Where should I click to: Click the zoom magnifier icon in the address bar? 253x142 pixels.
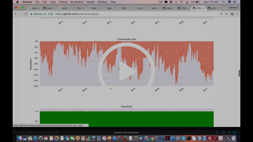pyautogui.click(x=221, y=14)
